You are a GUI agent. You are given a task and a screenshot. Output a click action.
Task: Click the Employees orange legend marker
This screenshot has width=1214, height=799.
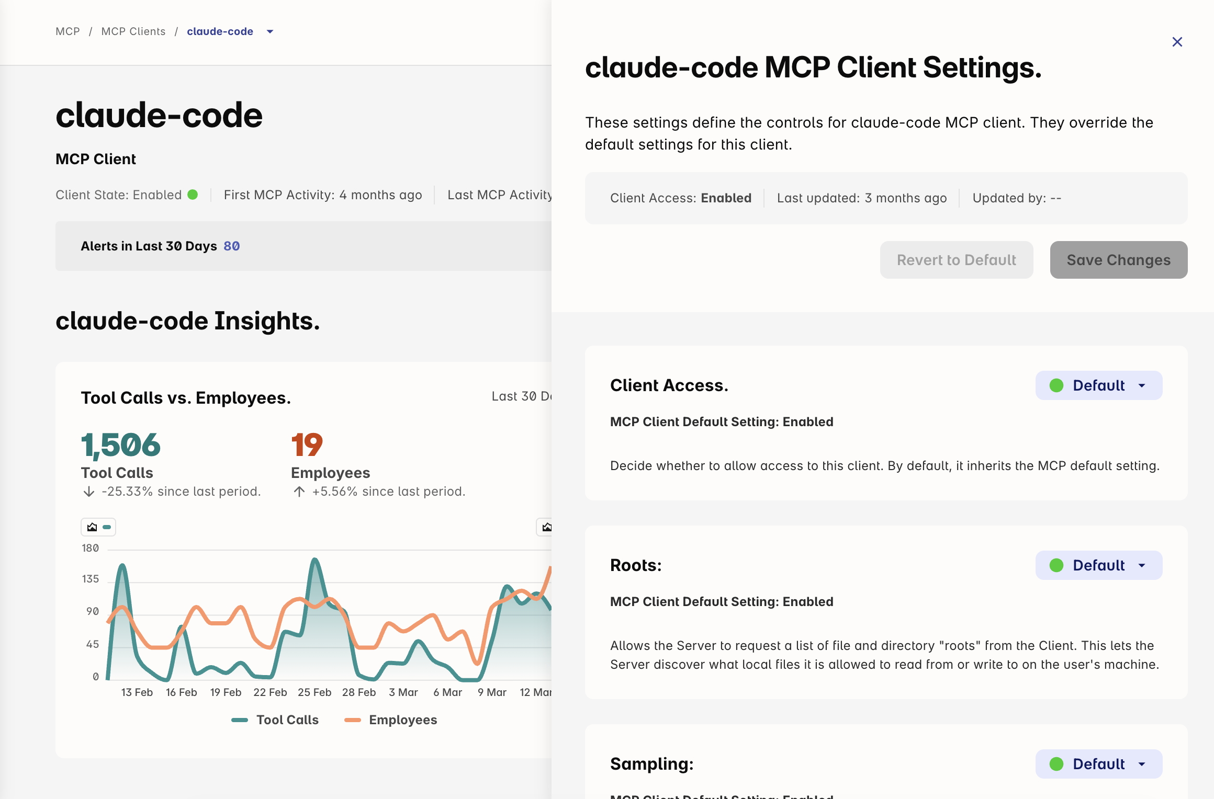(x=353, y=720)
